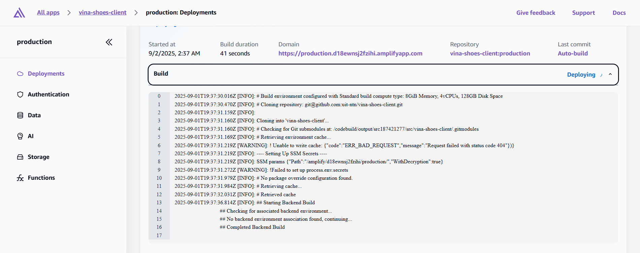This screenshot has width=640, height=253.
Task: Open vina-shoes-client breadcrumb link
Action: pyautogui.click(x=102, y=12)
